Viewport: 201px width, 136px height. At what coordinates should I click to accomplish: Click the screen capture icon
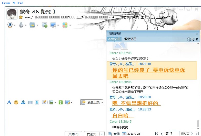pos(68,102)
